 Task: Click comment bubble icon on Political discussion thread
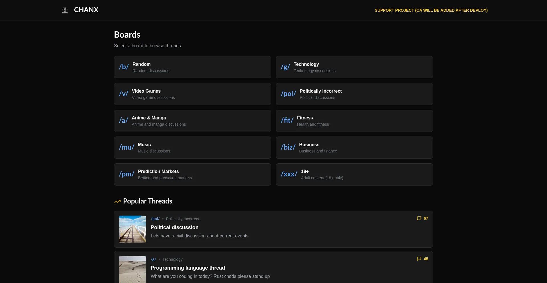(419, 218)
